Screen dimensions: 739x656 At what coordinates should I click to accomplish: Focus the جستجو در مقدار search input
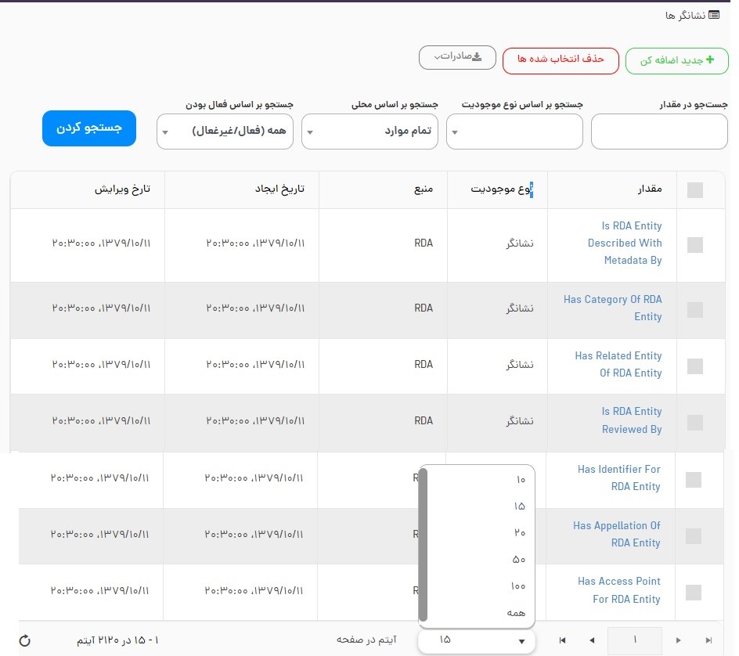point(659,132)
